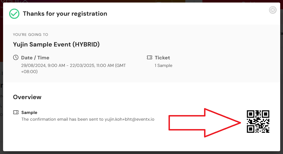The image size is (283, 154).
Task: Click the "YOU'RE GOING TO" caption
Action: click(x=31, y=35)
